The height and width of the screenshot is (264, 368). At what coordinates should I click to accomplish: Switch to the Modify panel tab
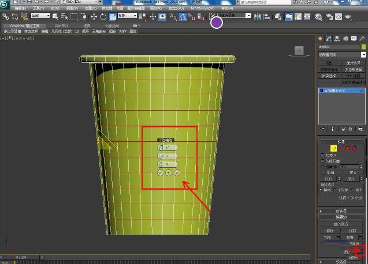328,39
